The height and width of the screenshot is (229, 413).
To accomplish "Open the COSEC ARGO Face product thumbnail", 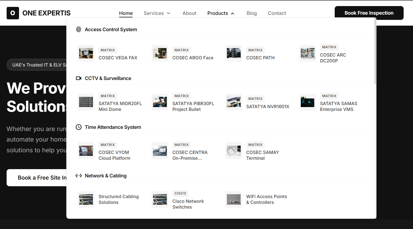I will pyautogui.click(x=160, y=53).
